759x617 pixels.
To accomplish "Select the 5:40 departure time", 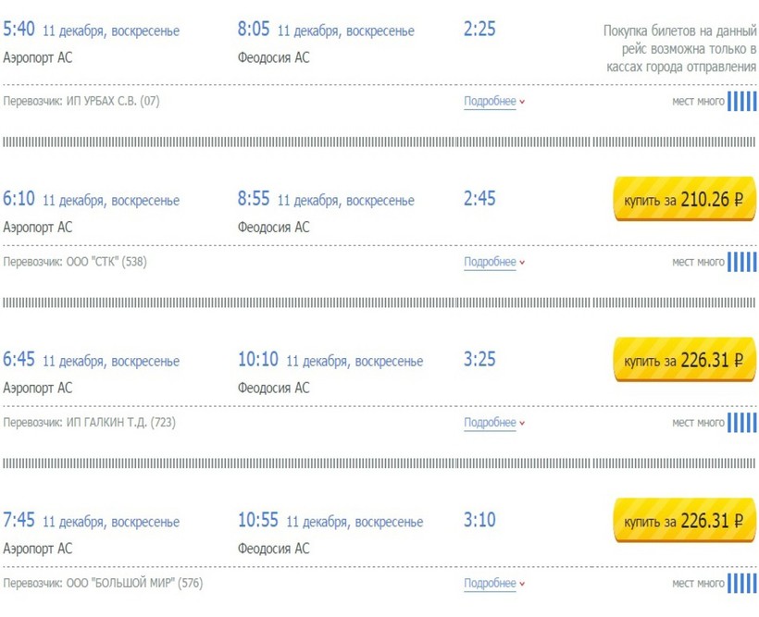I will coord(19,29).
